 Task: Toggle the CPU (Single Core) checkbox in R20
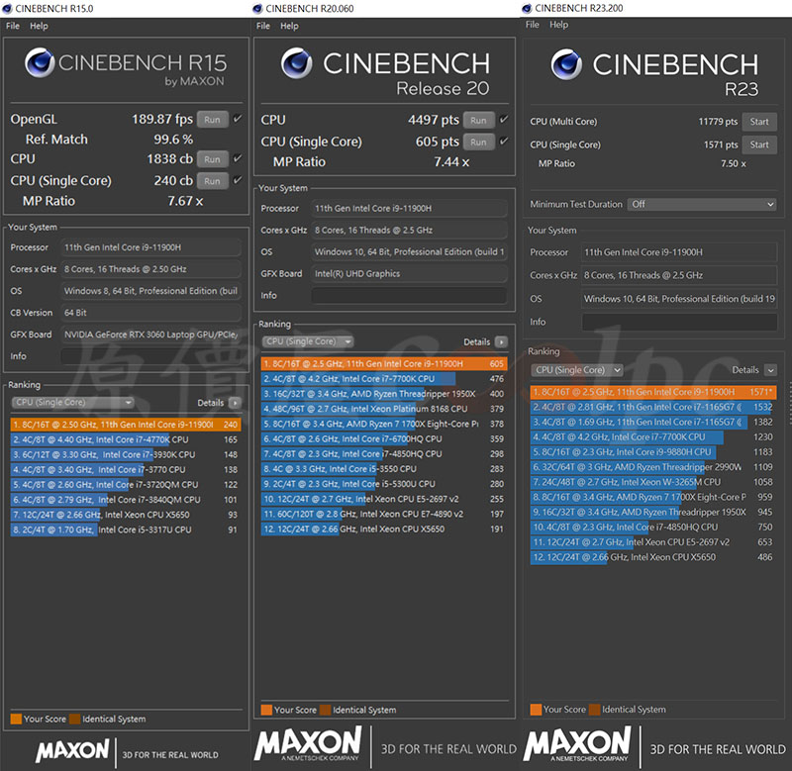504,142
